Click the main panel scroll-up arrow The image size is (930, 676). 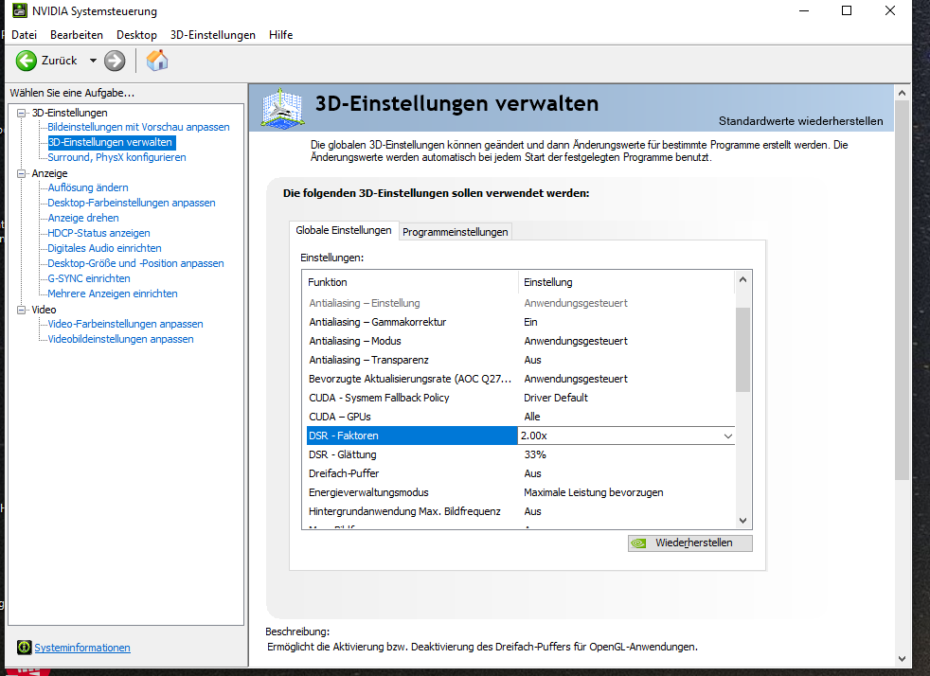click(903, 93)
